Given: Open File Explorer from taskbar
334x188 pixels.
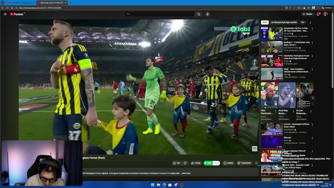Looking at the screenshot, I should pyautogui.click(x=158, y=185).
